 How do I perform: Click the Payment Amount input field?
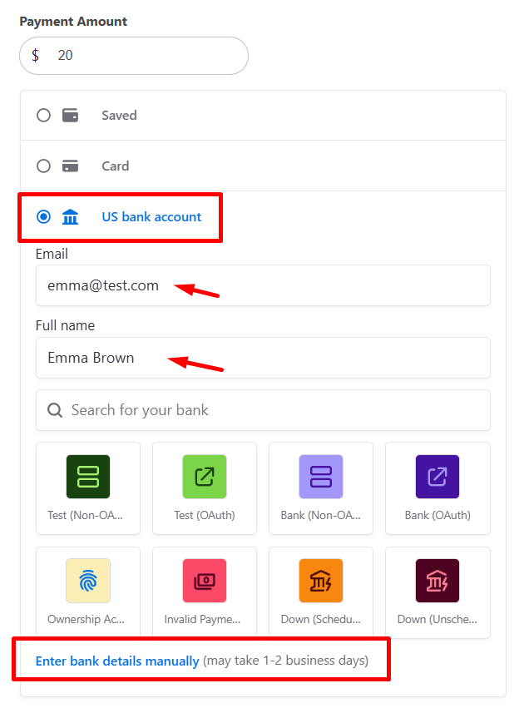coord(141,56)
